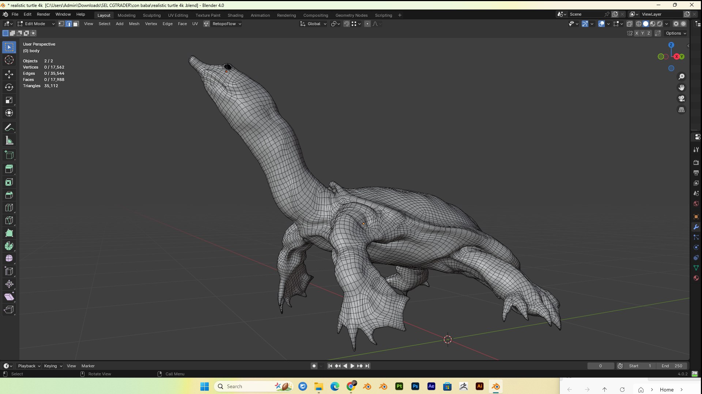Open the File menu
702x394 pixels.
[x=15, y=14]
